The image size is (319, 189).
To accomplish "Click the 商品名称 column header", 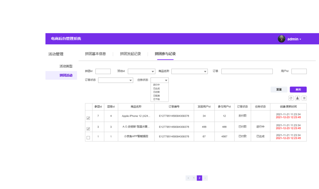I will click(136, 107).
